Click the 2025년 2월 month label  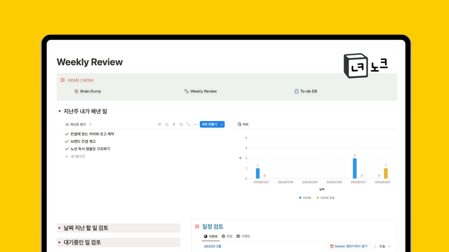click(213, 246)
